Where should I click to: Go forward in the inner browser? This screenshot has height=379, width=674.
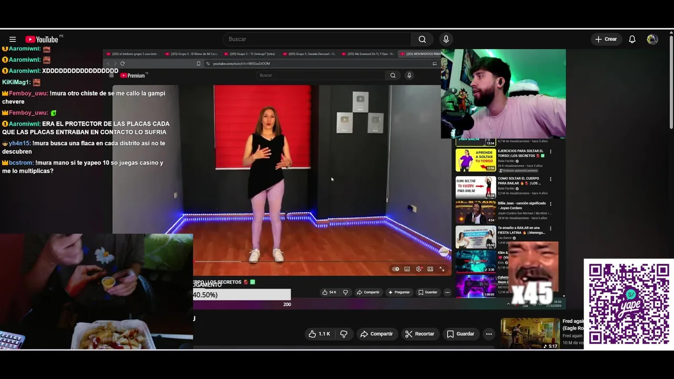pyautogui.click(x=115, y=64)
